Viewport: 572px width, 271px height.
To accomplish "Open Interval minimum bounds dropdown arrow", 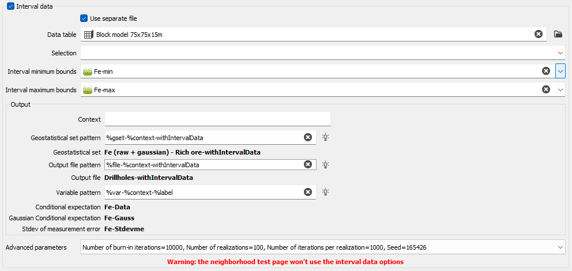I will 560,71.
